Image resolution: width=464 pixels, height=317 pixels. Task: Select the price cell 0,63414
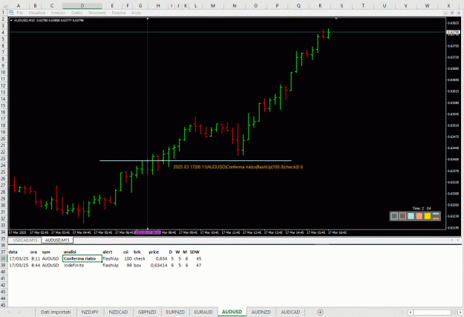[159, 265]
